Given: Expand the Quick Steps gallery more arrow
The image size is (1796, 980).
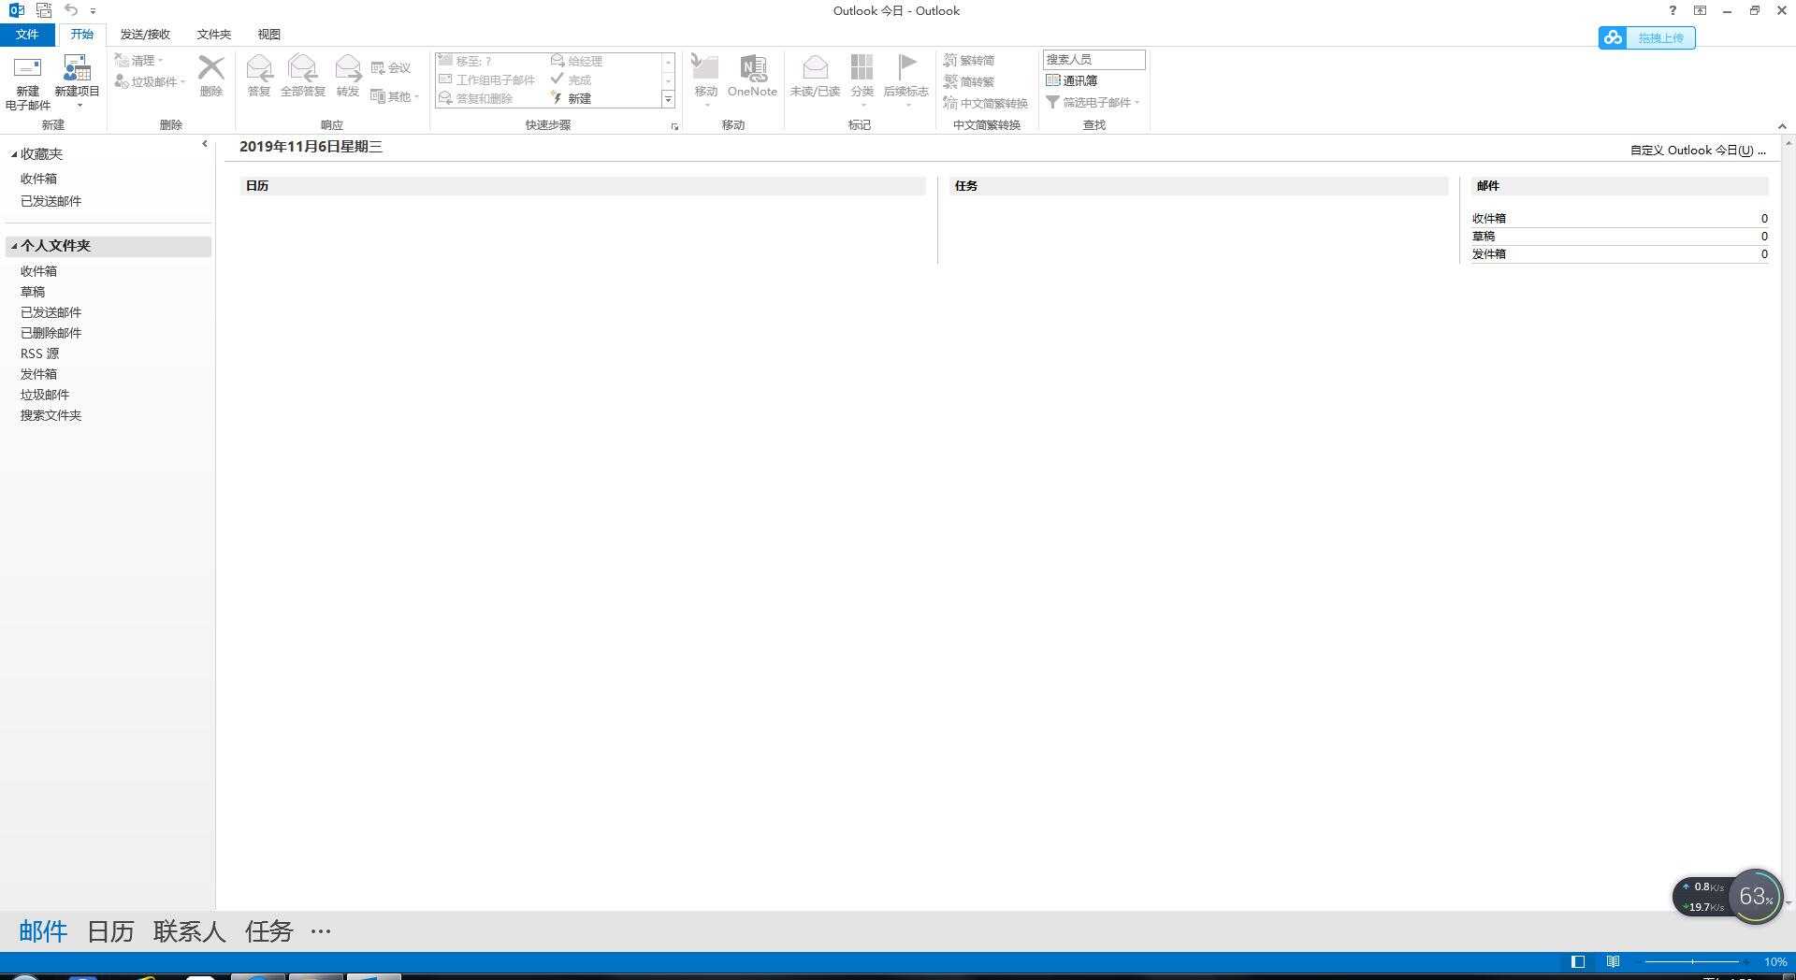Looking at the screenshot, I should click(668, 99).
